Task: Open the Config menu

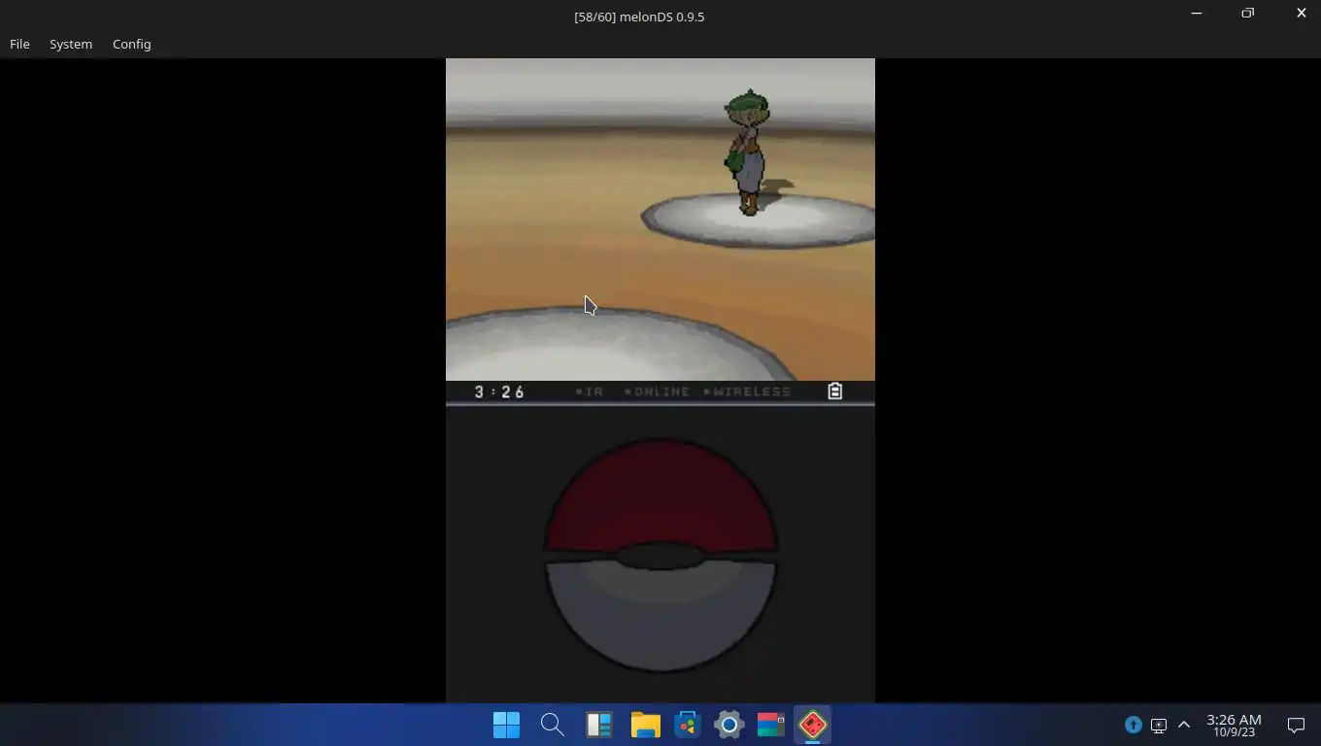Action: (x=131, y=44)
